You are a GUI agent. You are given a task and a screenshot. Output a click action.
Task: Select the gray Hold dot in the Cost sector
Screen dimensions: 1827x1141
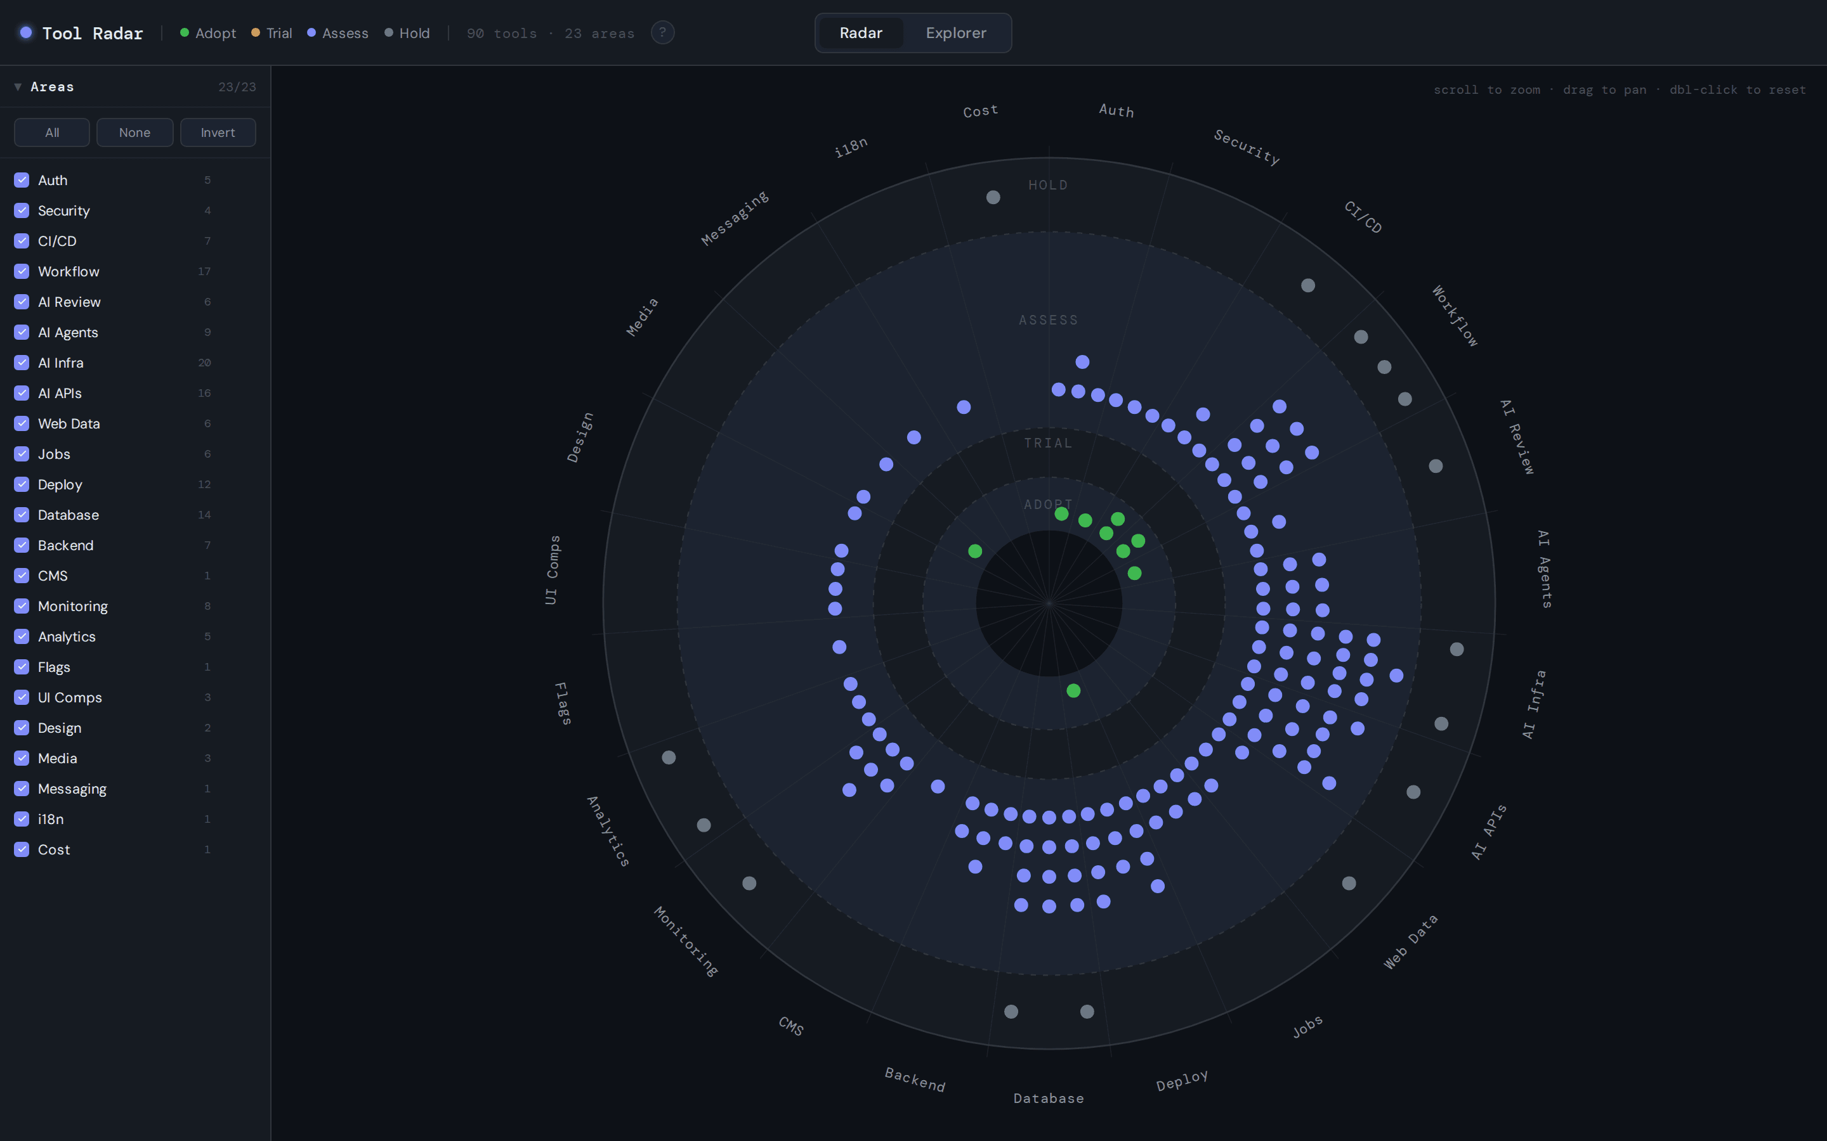pos(993,197)
